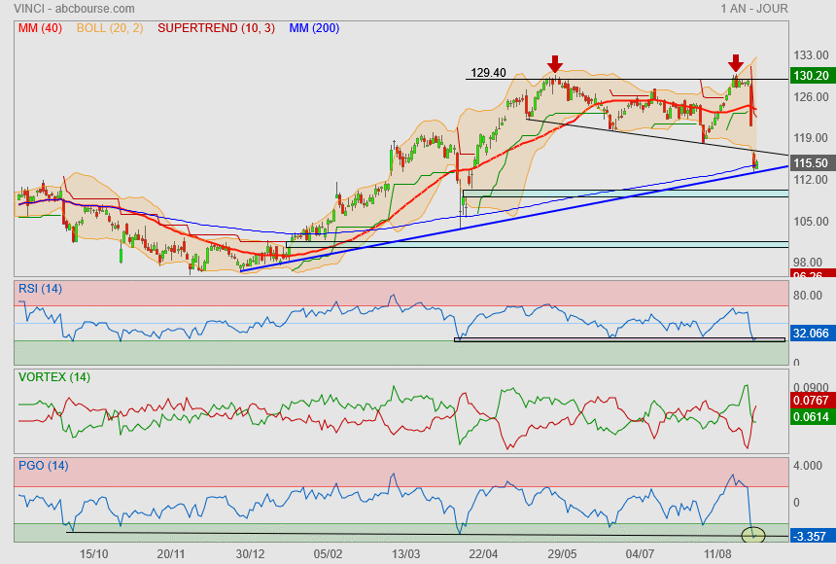Click the VINCI - abcbourse.com title

pos(74,9)
